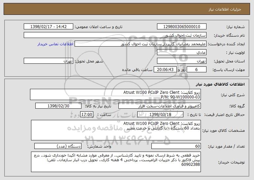Click the label تا تاریخ

tap(194, 115)
